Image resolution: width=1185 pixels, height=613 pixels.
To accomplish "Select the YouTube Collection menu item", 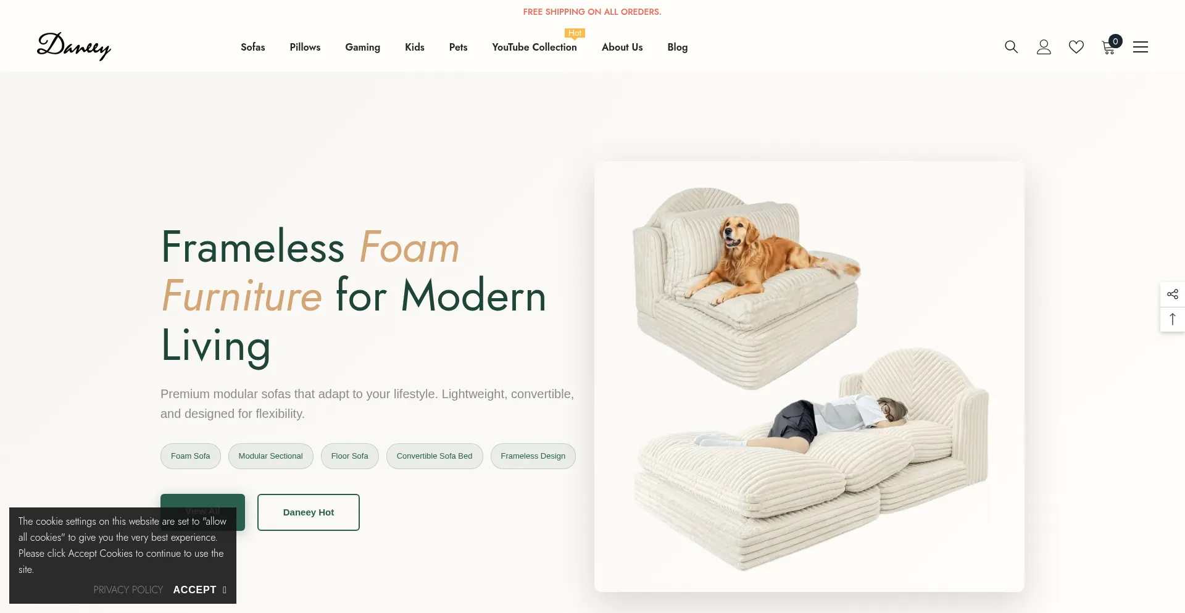I will [x=534, y=47].
